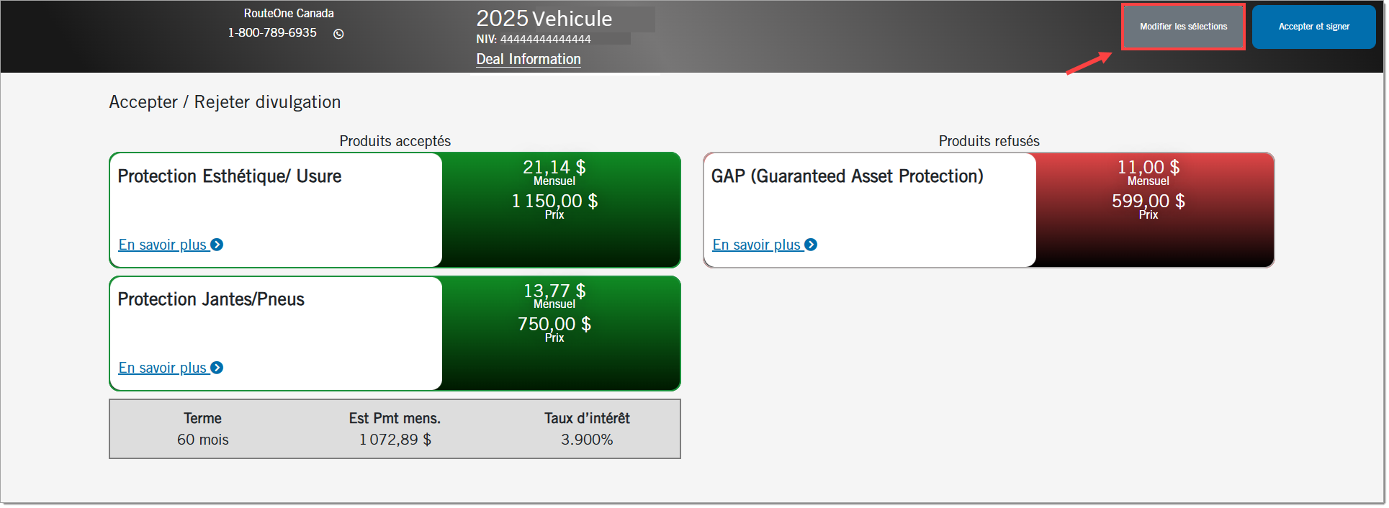The height and width of the screenshot is (508, 1389).
Task: Open En savoir plus for Protection Esthétique/ Usure
Action: [163, 245]
